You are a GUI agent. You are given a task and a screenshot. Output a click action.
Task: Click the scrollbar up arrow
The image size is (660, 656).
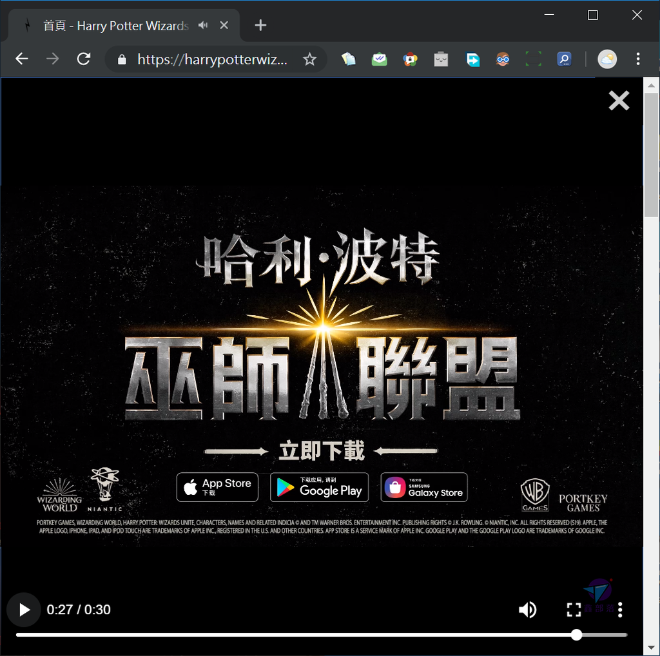click(651, 85)
